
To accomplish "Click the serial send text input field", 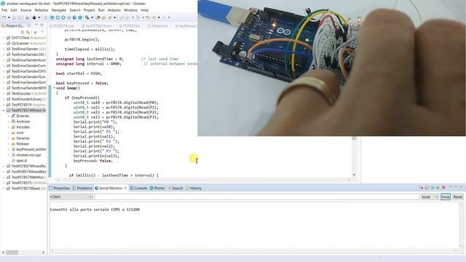I will click(x=257, y=196).
